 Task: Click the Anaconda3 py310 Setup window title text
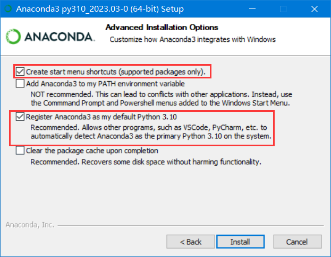point(100,9)
